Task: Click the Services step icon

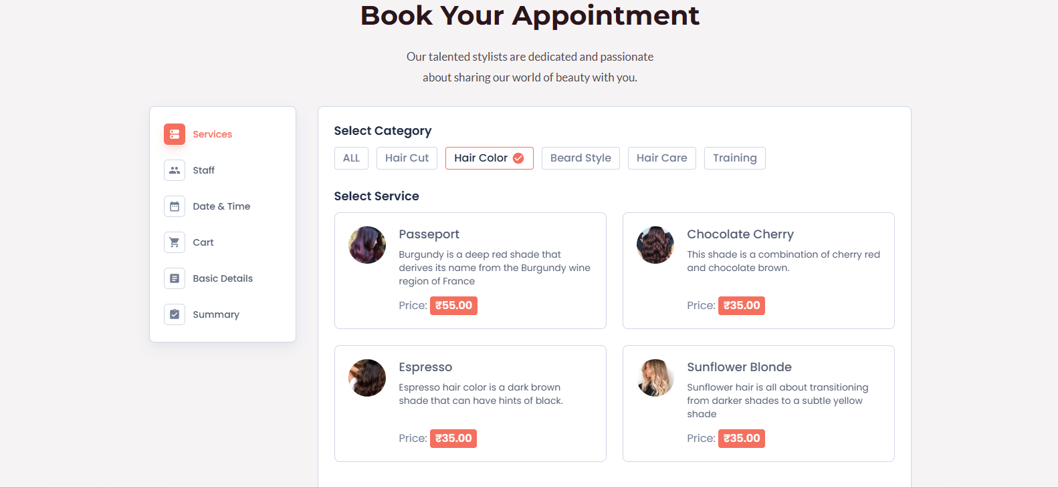Action: (x=175, y=134)
